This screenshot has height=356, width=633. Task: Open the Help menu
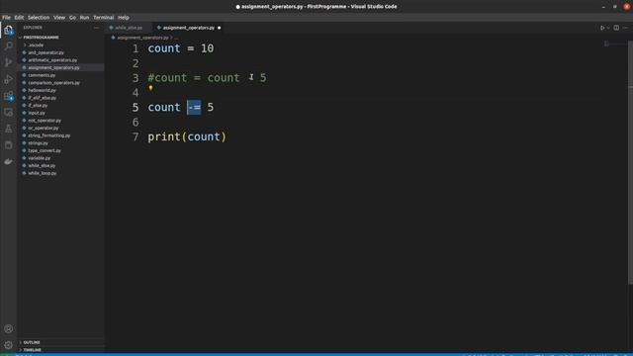click(x=124, y=18)
